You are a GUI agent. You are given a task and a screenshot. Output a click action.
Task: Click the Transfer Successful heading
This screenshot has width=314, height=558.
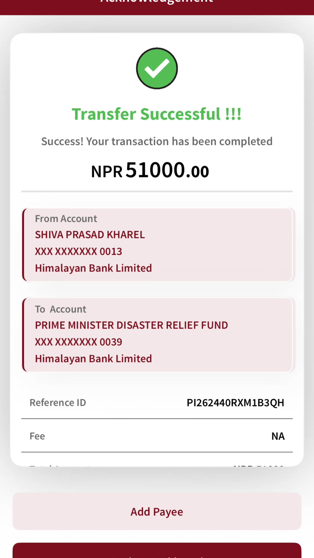click(x=157, y=114)
